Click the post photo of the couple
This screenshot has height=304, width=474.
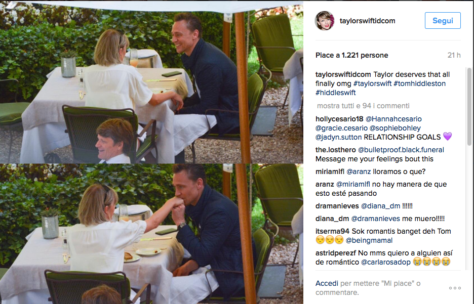coord(151,152)
